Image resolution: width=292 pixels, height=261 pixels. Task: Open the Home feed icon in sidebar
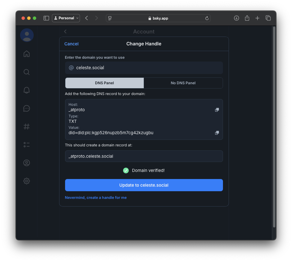coord(27,54)
